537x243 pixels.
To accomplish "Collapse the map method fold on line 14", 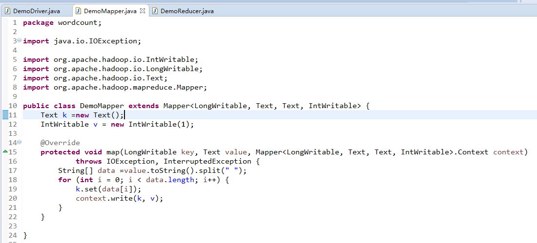I will 19,142.
